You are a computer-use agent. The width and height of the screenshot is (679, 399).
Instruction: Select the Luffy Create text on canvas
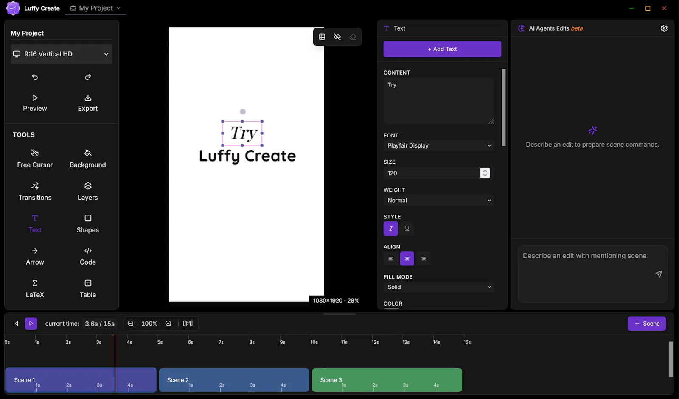(247, 156)
